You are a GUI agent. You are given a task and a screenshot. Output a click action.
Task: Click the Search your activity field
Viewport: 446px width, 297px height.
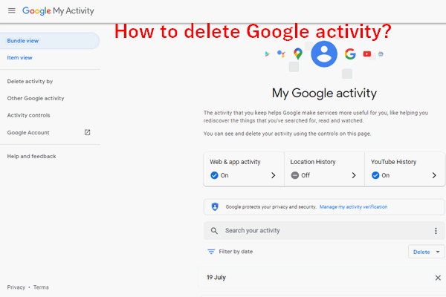(324, 230)
